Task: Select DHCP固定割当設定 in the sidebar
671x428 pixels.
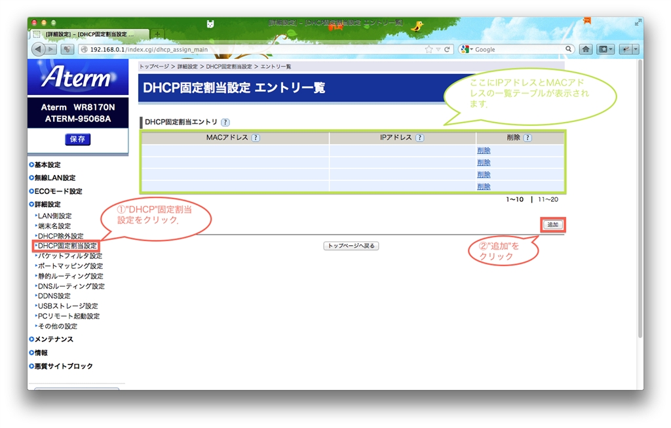Action: (67, 246)
